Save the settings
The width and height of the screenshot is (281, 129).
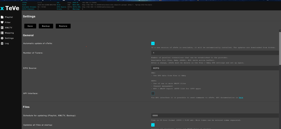pyautogui.click(x=30, y=26)
